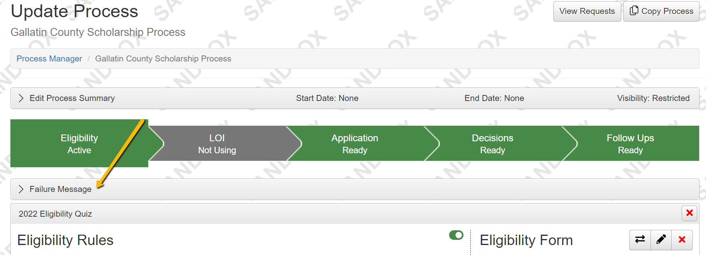This screenshot has height=255, width=706.
Task: Click the swap arrows icon to replace the Eligibility Form
Action: (x=640, y=240)
